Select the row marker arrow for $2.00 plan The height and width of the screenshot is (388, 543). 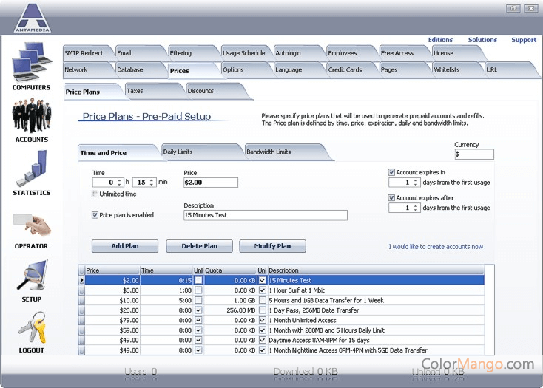click(81, 281)
